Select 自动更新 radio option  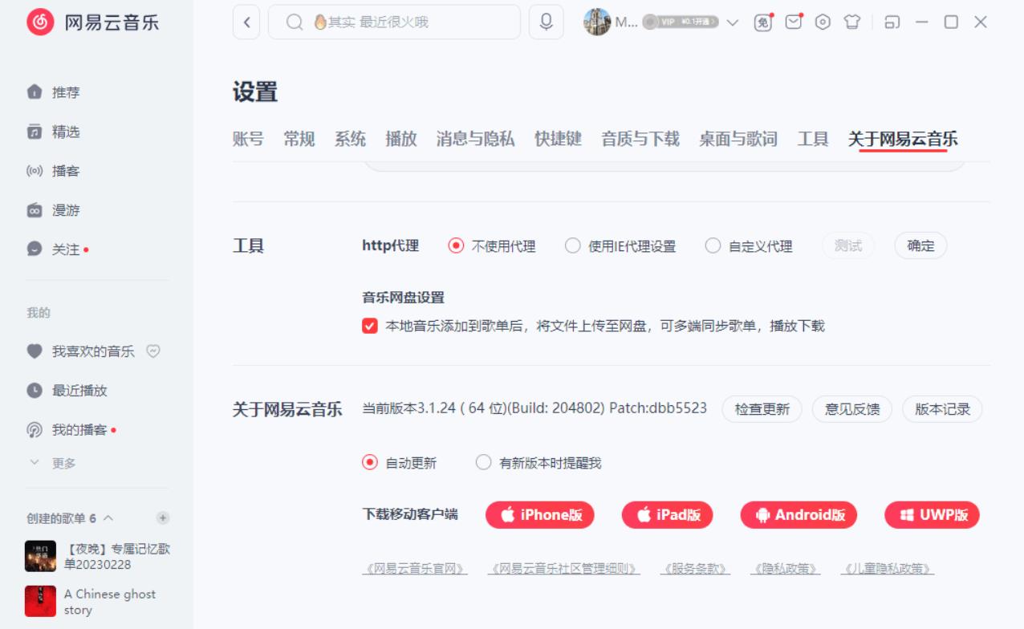click(x=370, y=462)
